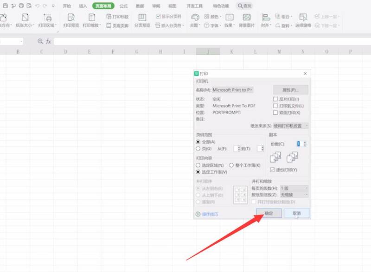The width and height of the screenshot is (371, 272).
Task: Open the Home (开始) tab
Action: [67, 6]
